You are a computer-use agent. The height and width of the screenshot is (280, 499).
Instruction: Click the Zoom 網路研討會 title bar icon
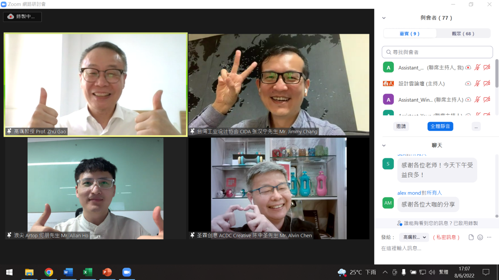click(x=4, y=4)
